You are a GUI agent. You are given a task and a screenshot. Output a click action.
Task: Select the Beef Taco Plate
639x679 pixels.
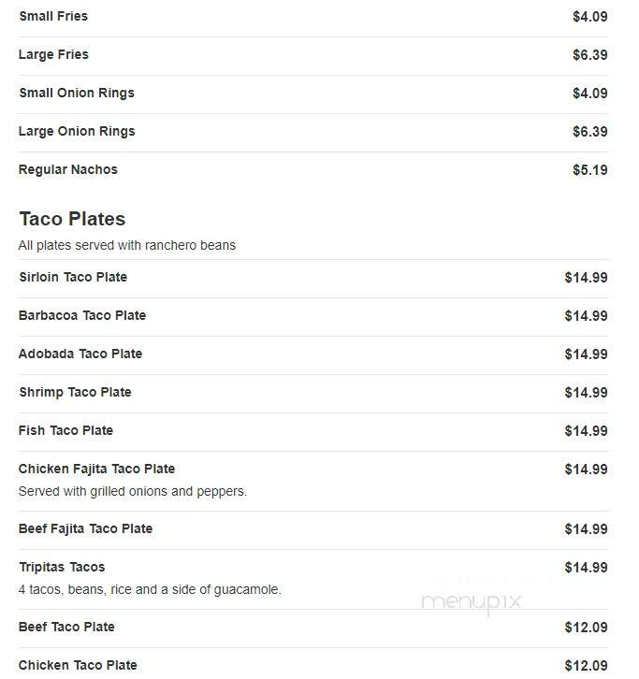pos(312,628)
